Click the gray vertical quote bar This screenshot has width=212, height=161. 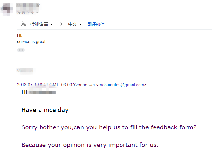(19, 124)
